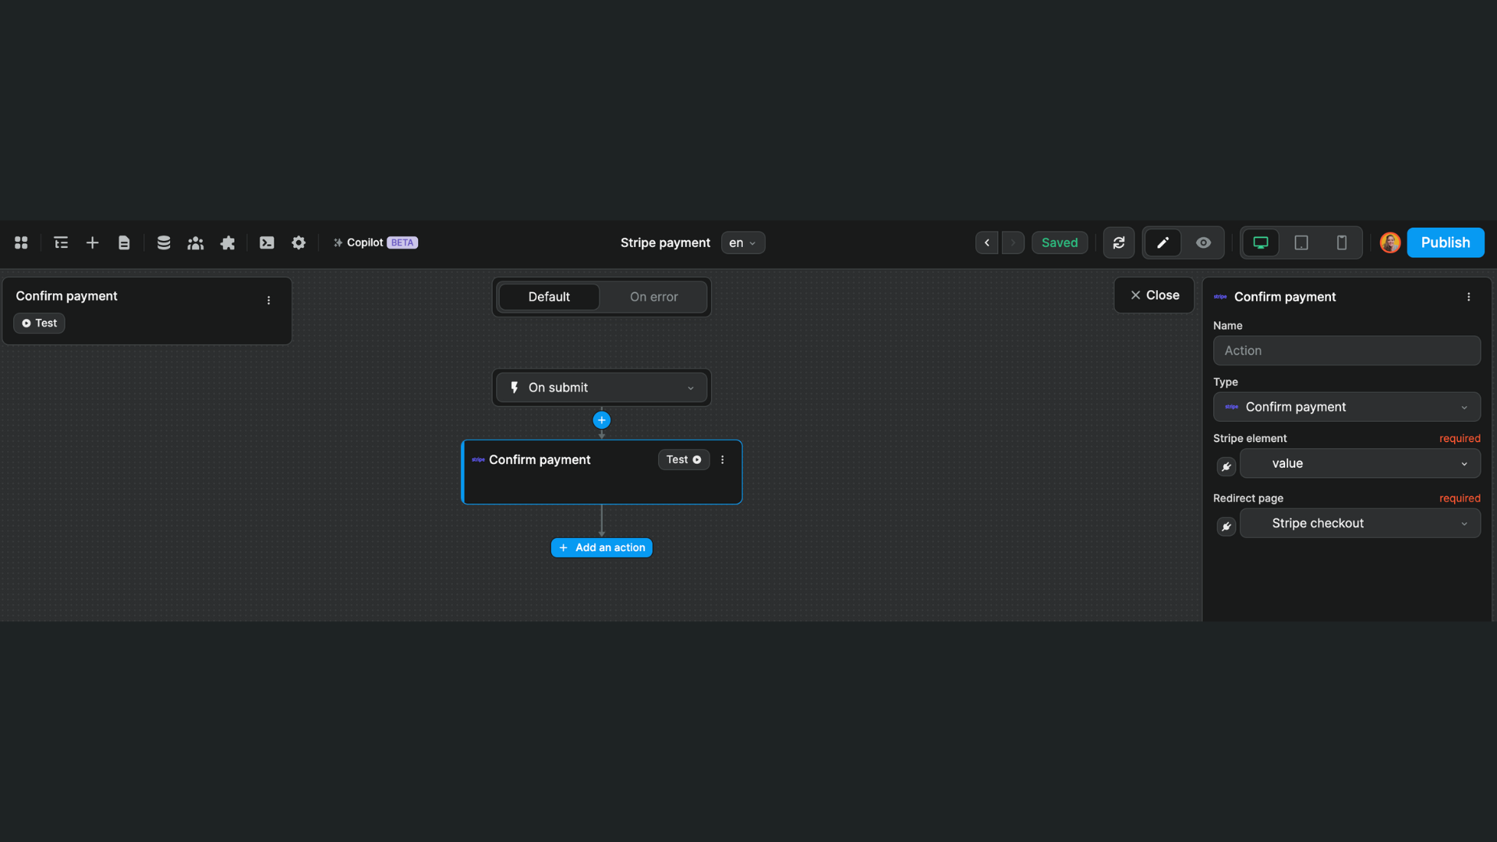Open the pages panel
This screenshot has height=842, width=1497.
[124, 242]
